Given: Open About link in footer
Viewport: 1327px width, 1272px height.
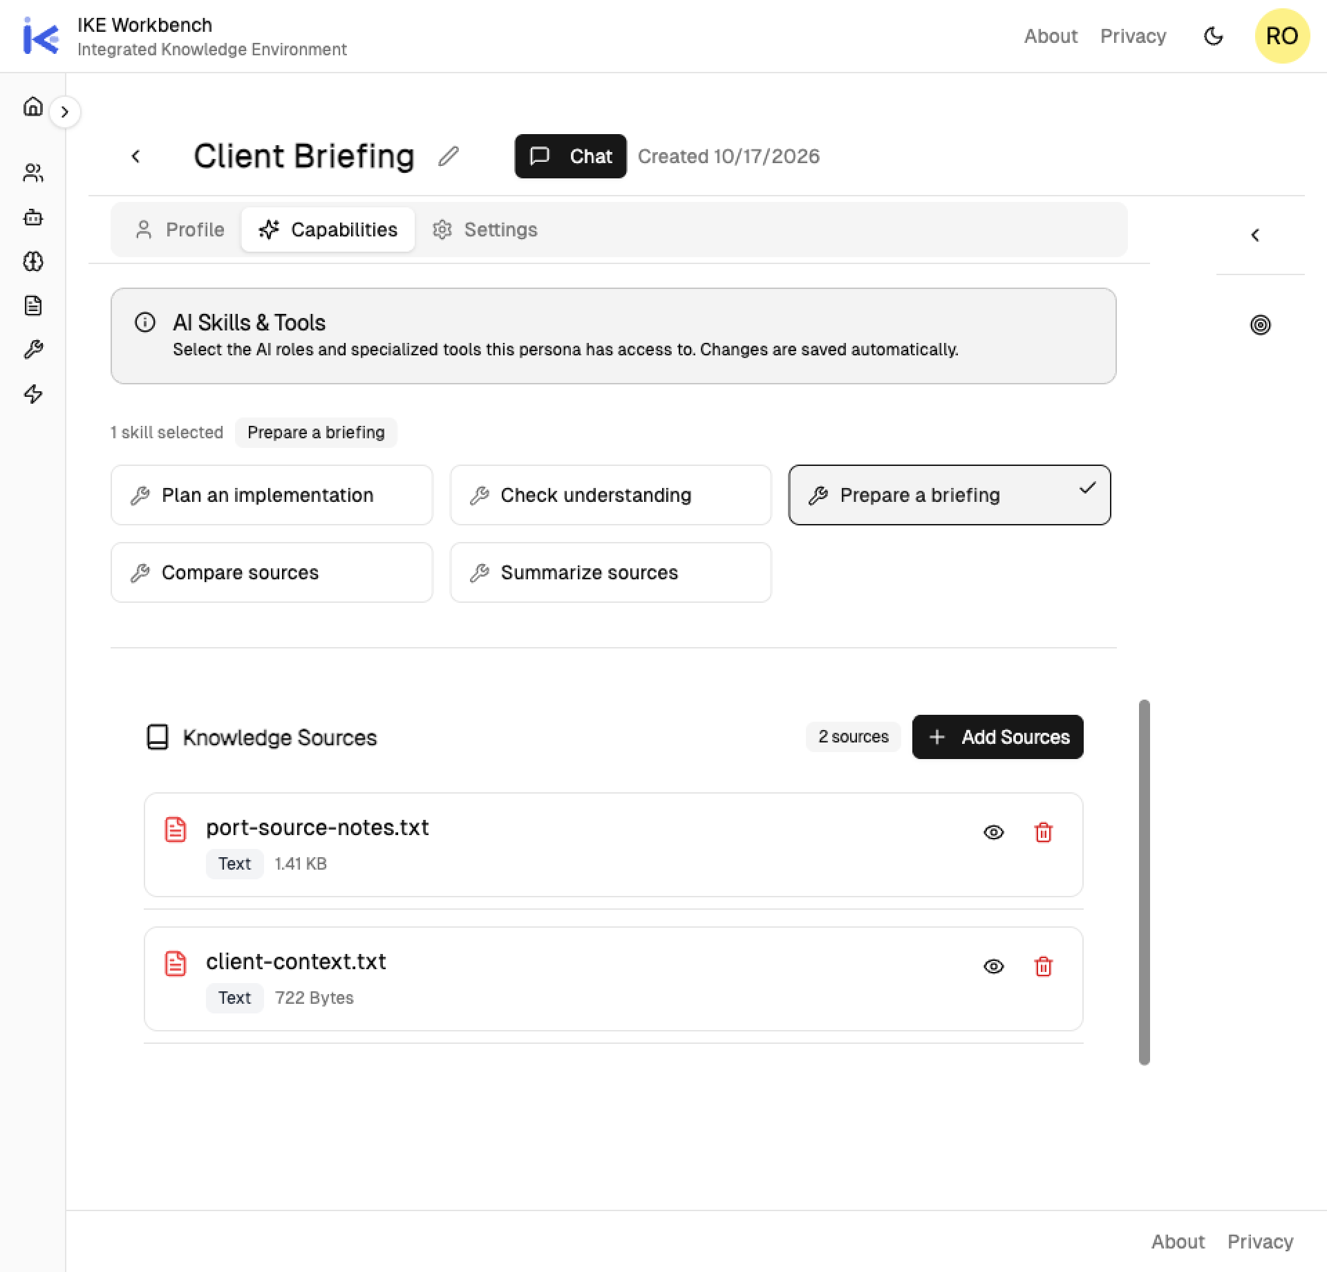Looking at the screenshot, I should point(1178,1242).
